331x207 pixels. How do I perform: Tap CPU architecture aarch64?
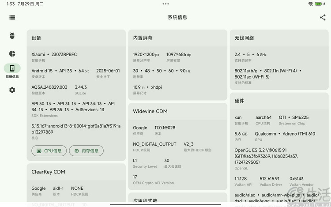pyautogui.click(x=263, y=117)
